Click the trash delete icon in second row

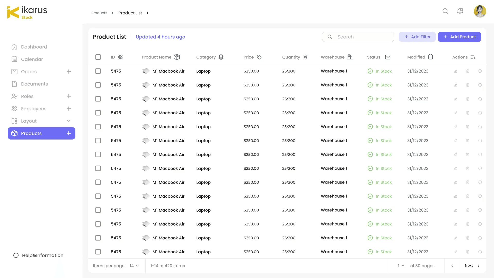[x=467, y=85]
